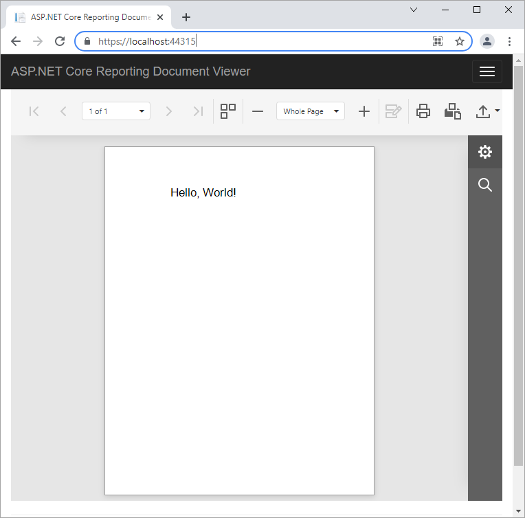Toggle editing fields highlight
525x518 pixels.
tap(394, 111)
